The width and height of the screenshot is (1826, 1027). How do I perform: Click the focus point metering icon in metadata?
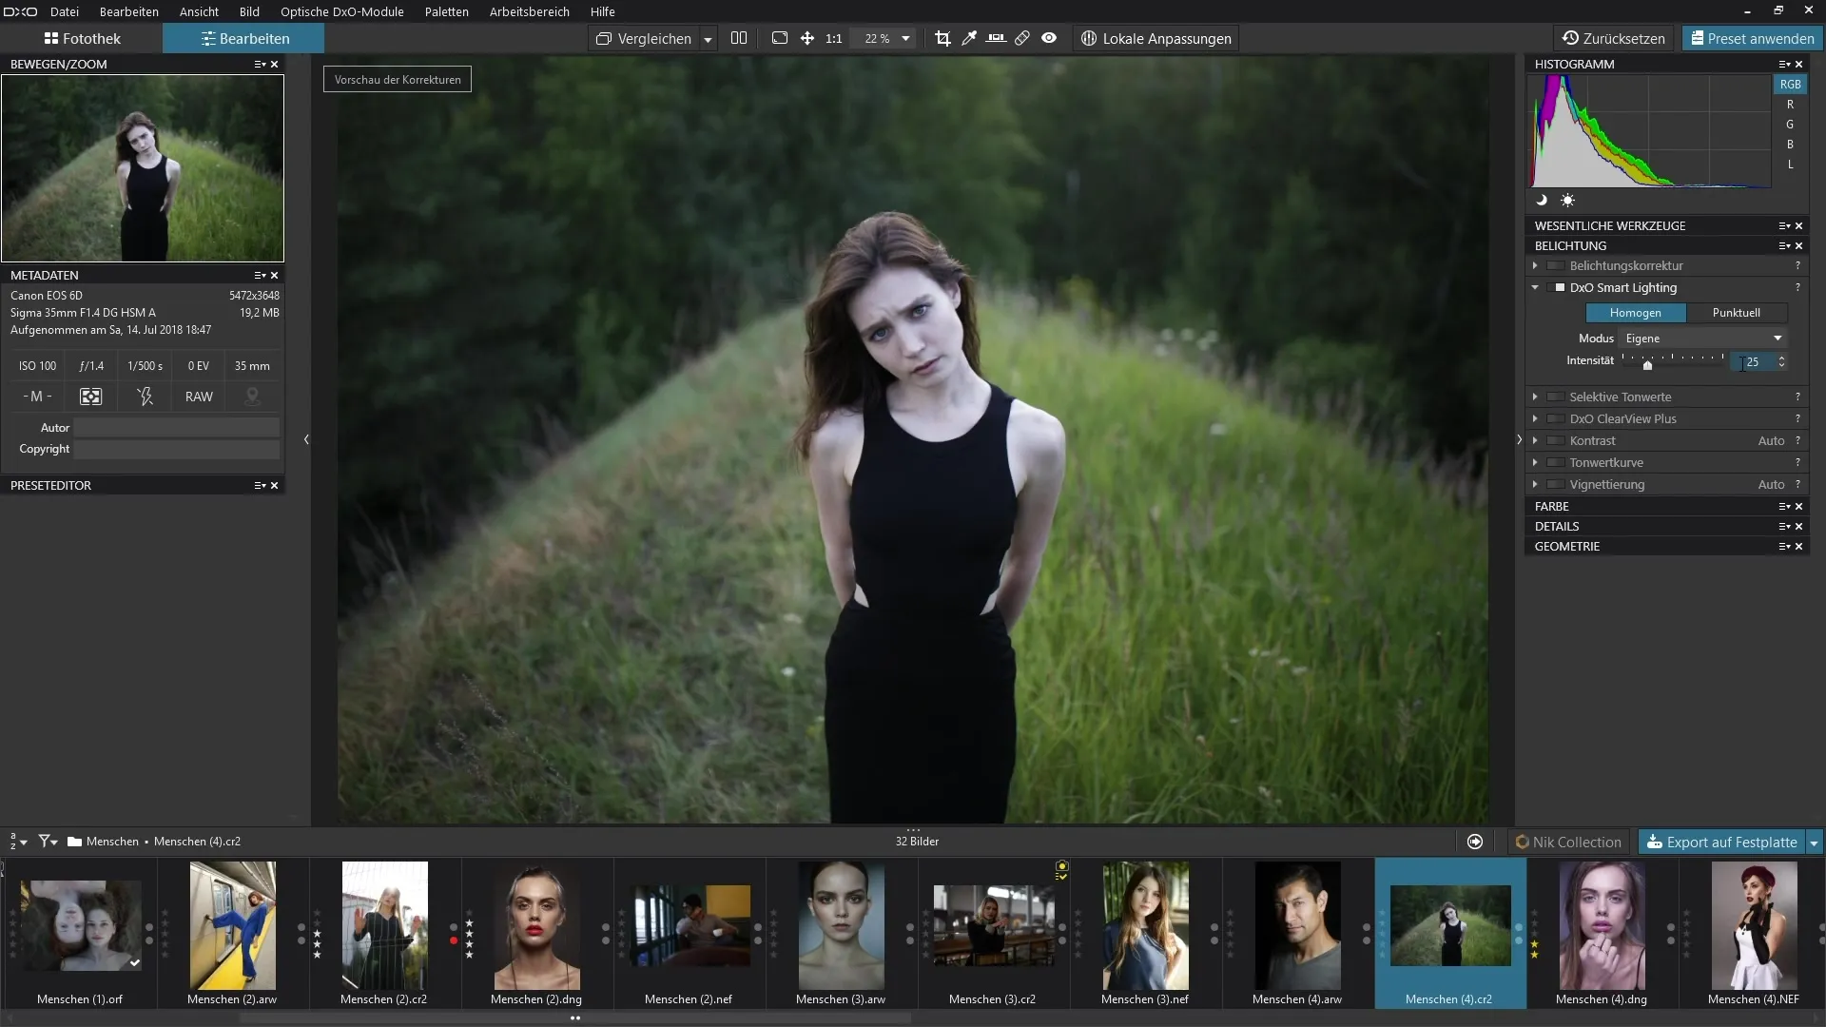click(x=91, y=397)
